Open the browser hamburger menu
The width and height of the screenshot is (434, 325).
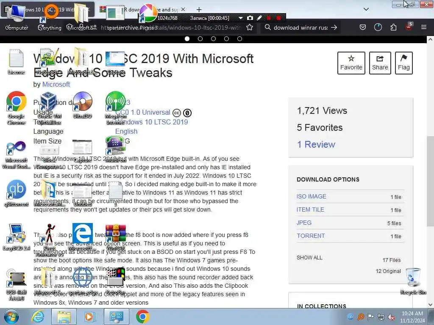click(423, 27)
